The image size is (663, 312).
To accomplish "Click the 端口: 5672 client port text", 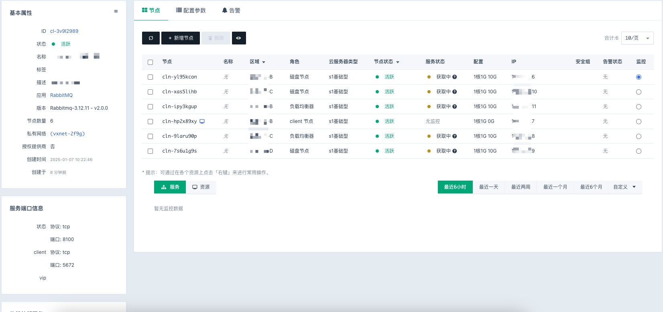I will 62,265.
